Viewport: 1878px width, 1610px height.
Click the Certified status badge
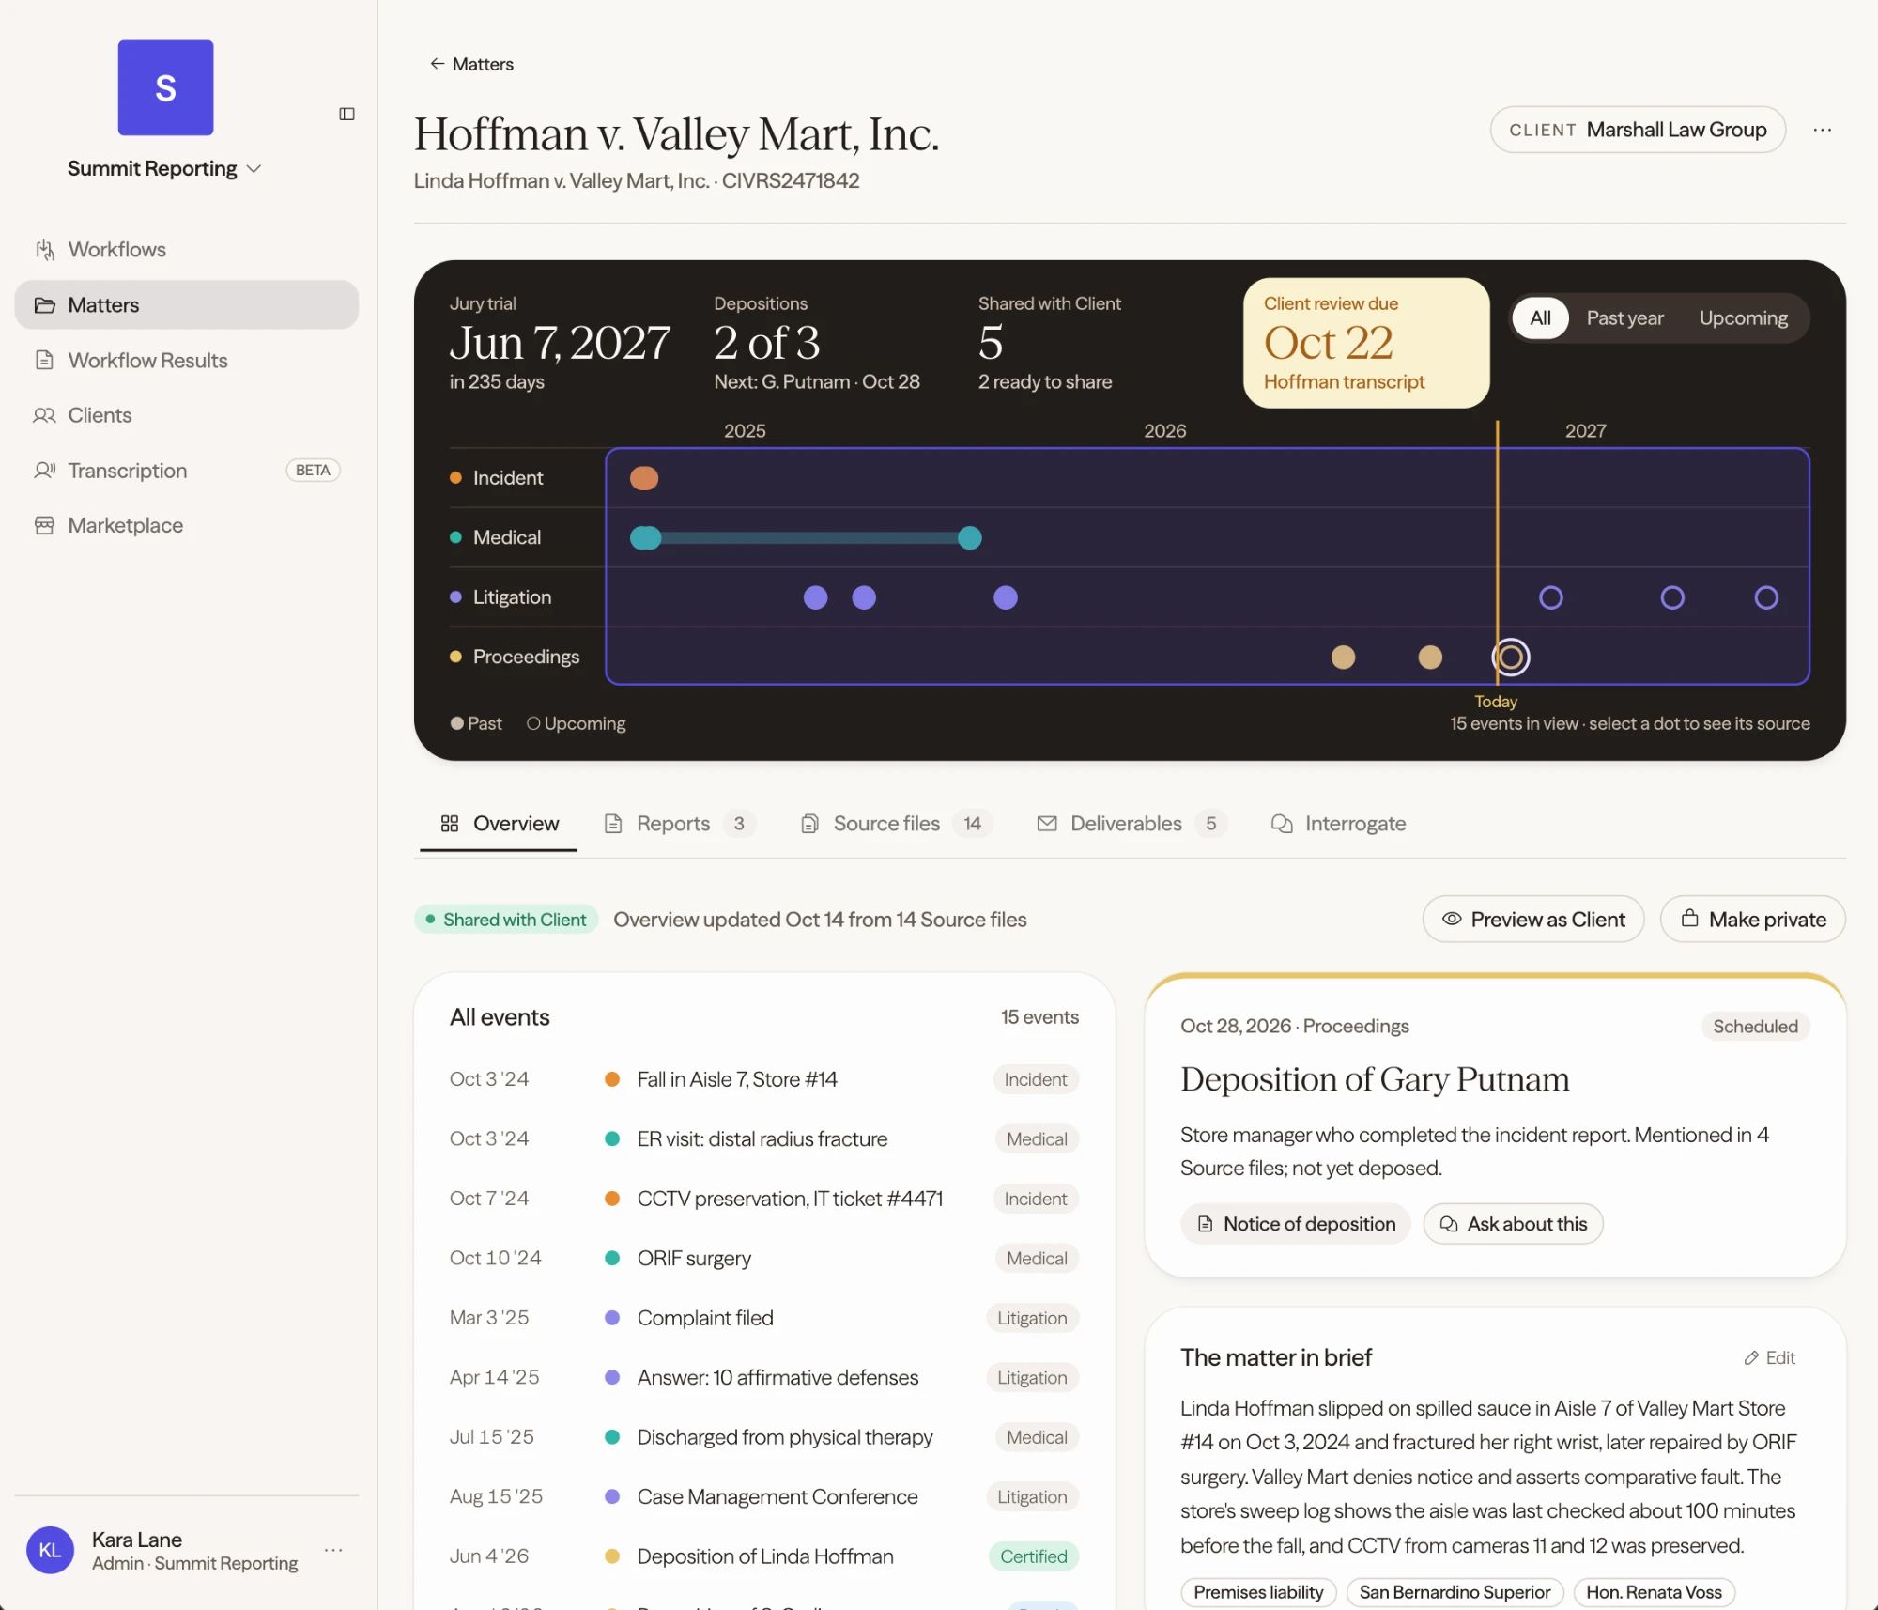[x=1033, y=1556]
